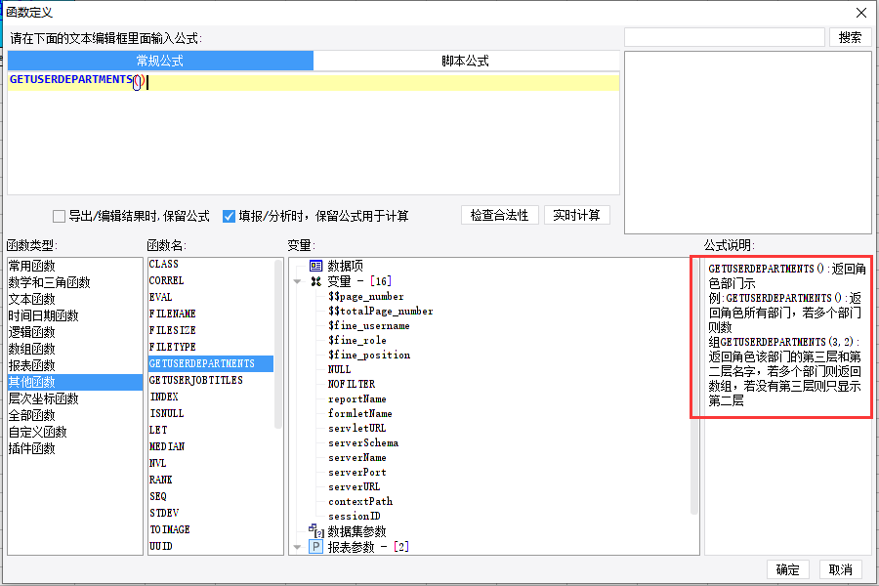Click the 搜索 button
Screen dimensions: 879x586
850,37
